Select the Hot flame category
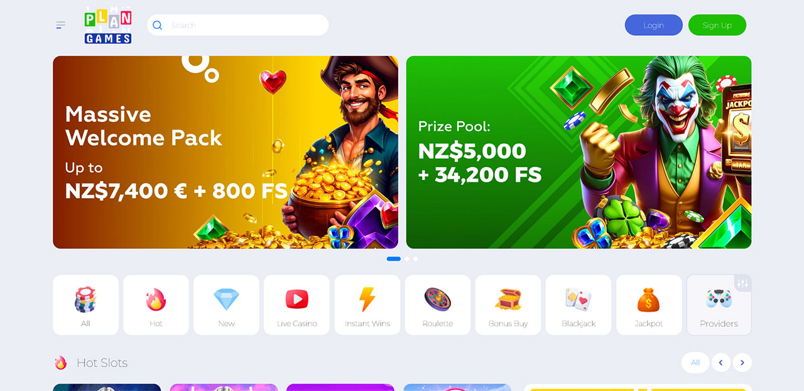The image size is (804, 391). pos(156,305)
